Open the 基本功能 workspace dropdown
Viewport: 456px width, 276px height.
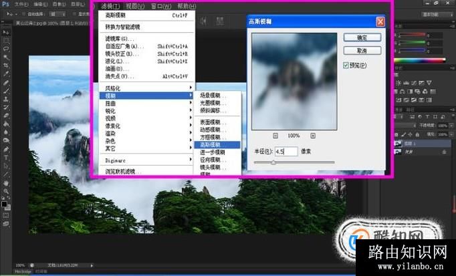pos(437,14)
